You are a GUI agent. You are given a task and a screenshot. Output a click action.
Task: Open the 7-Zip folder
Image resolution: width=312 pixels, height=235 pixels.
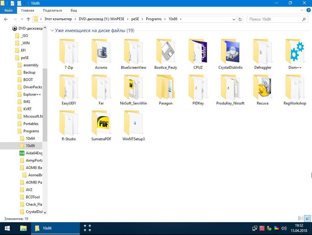69,54
